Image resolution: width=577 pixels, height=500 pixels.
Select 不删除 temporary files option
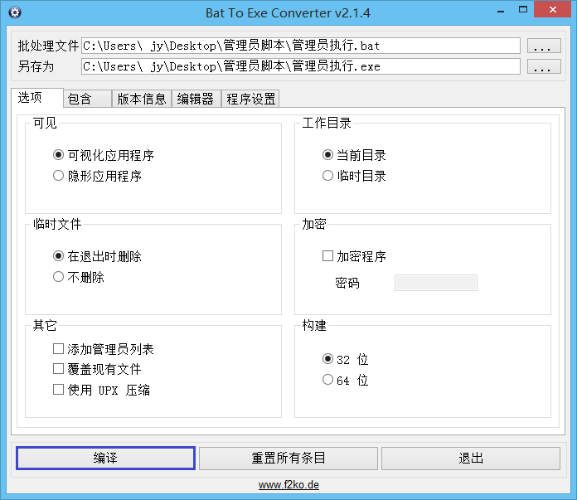[58, 276]
